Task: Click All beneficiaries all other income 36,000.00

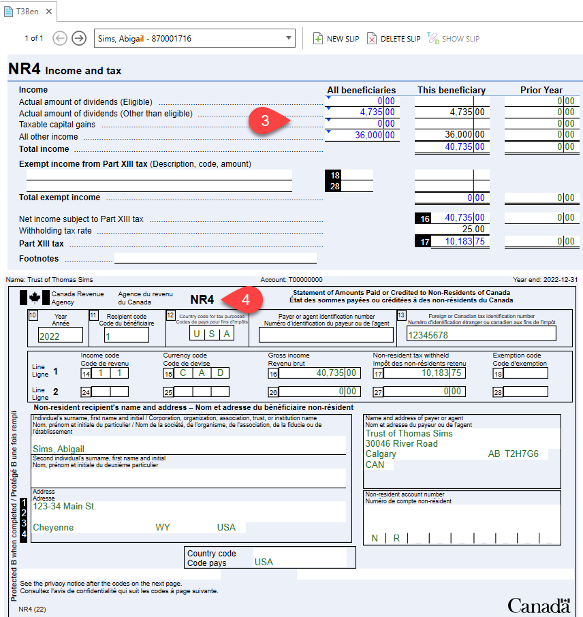Action: pyautogui.click(x=362, y=135)
